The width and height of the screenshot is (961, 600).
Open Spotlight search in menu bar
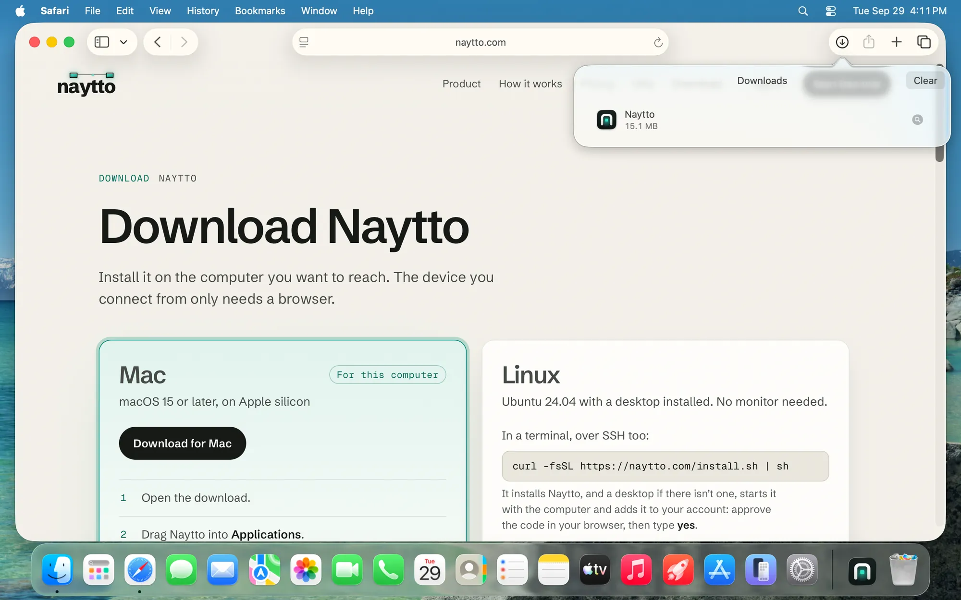pyautogui.click(x=803, y=11)
